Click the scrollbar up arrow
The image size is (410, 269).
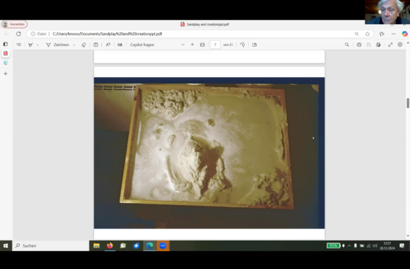click(x=408, y=43)
